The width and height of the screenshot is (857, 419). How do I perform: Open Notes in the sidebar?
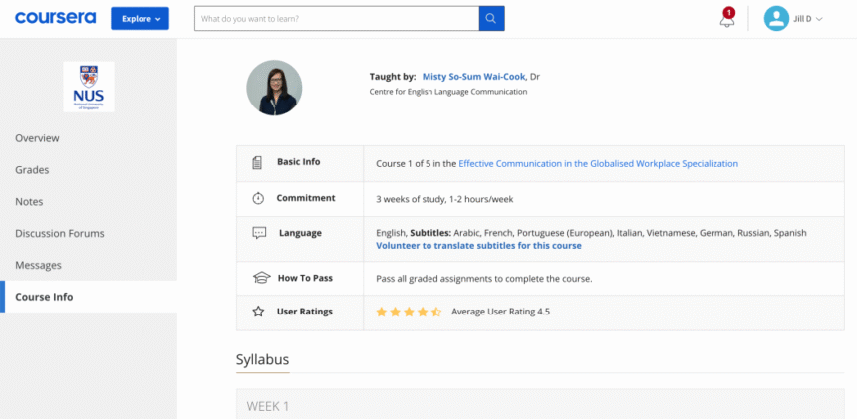pos(29,202)
